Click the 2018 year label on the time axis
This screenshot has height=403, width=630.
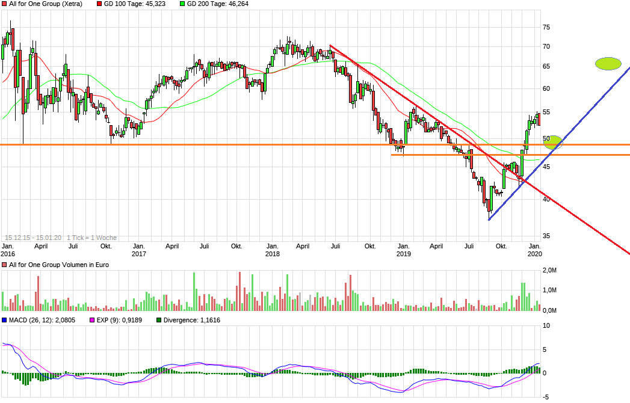272,254
